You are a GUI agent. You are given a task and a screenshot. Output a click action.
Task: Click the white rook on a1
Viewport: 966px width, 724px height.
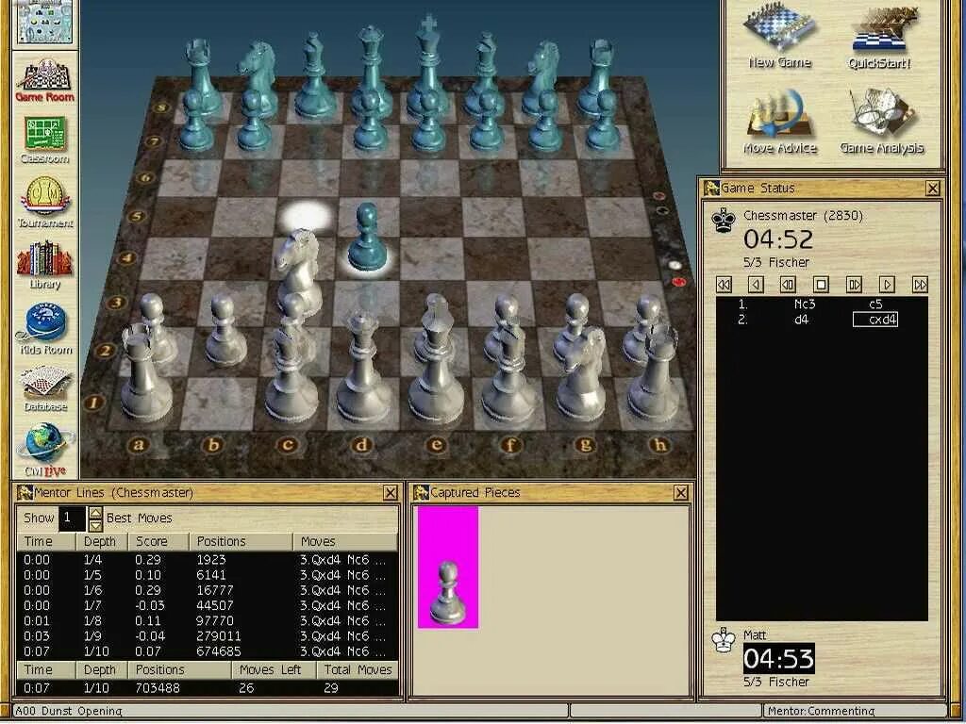pos(145,372)
